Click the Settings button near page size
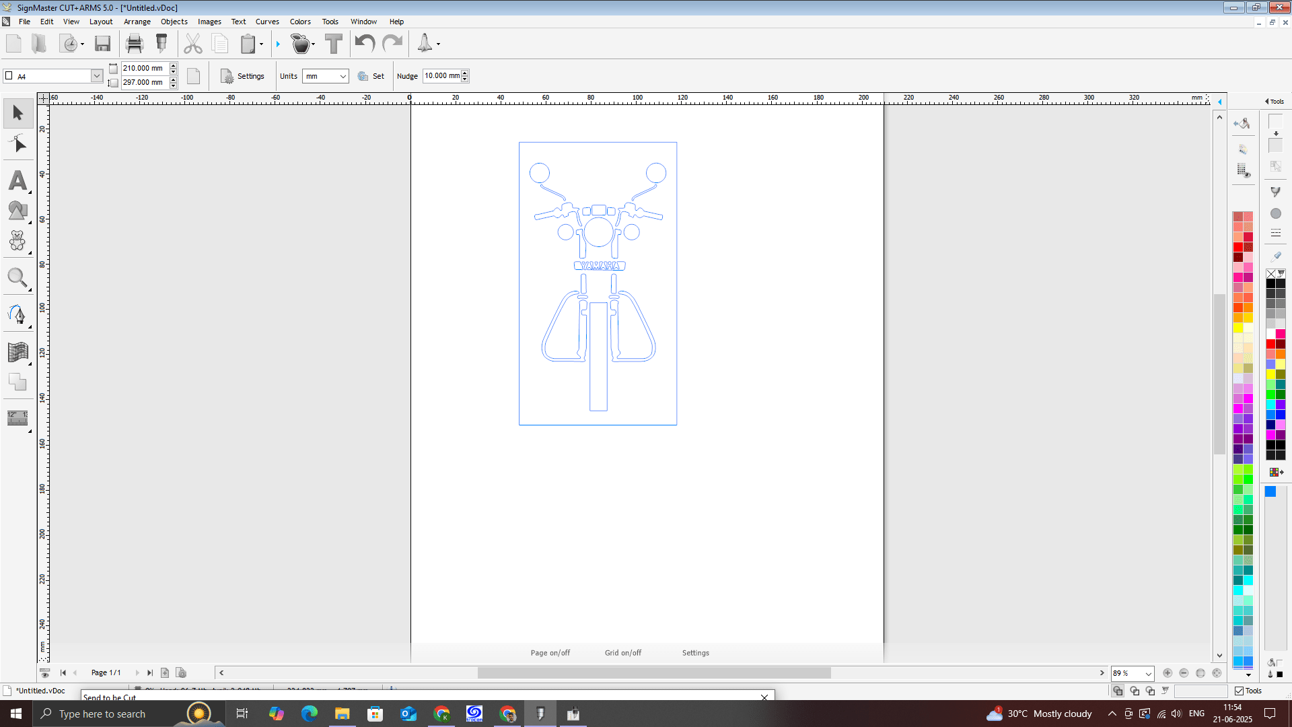Image resolution: width=1292 pixels, height=727 pixels. point(243,76)
